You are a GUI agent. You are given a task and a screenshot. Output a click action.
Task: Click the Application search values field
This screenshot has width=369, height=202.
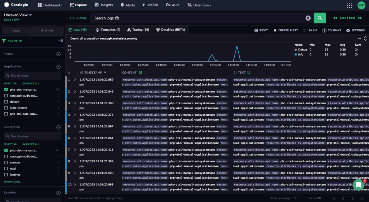click(x=32, y=76)
